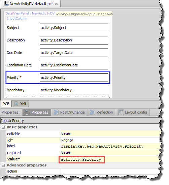Select the Due Date label
Viewport: 169px width, 185px height.
coord(14,53)
